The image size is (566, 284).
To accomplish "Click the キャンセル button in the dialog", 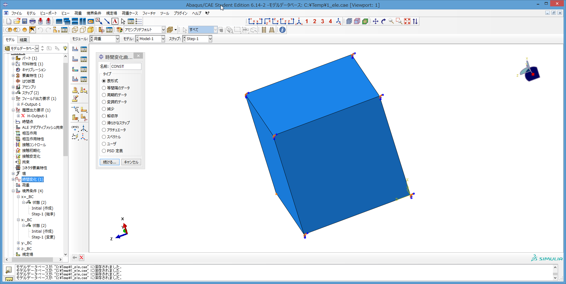I will tap(131, 162).
